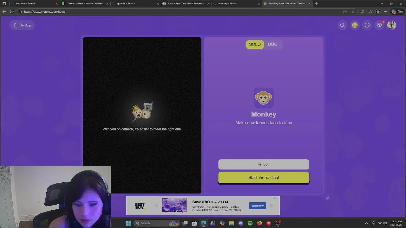Click the "Save $80" ad text

201,202
